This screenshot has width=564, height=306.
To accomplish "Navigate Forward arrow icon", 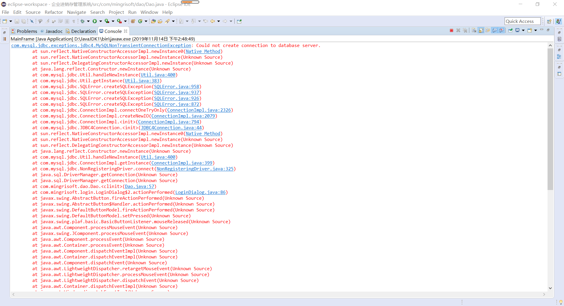I will 225,21.
